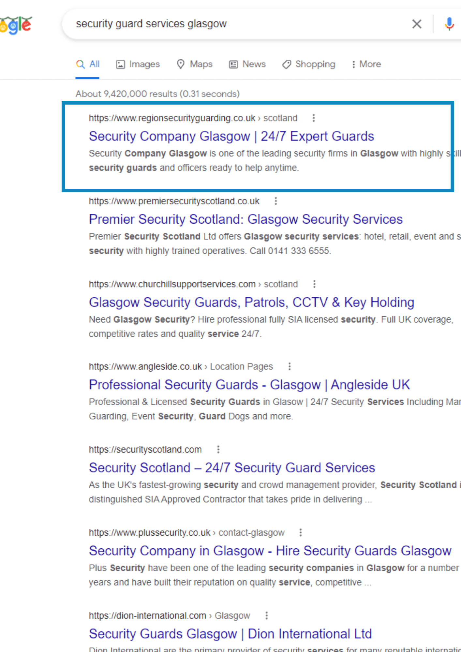Open options for plussecurity.co.uk result
Viewport: 461px width, 652px height.
click(301, 532)
